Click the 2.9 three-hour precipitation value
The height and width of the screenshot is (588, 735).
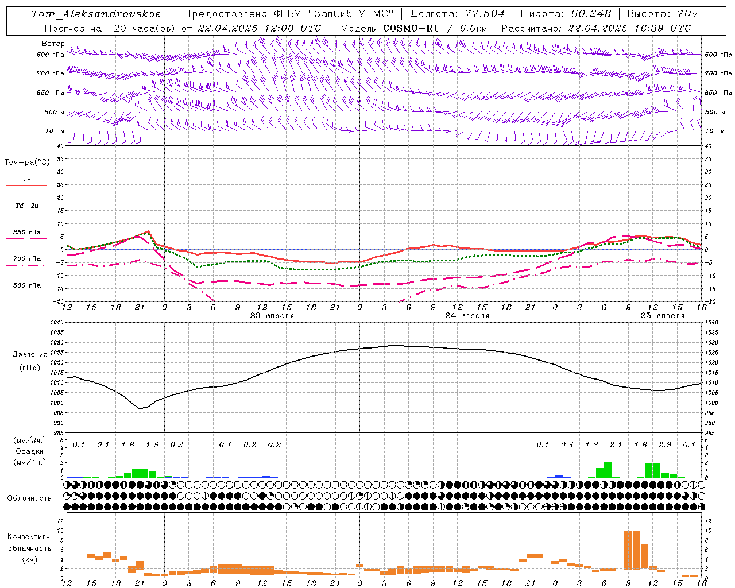665,445
